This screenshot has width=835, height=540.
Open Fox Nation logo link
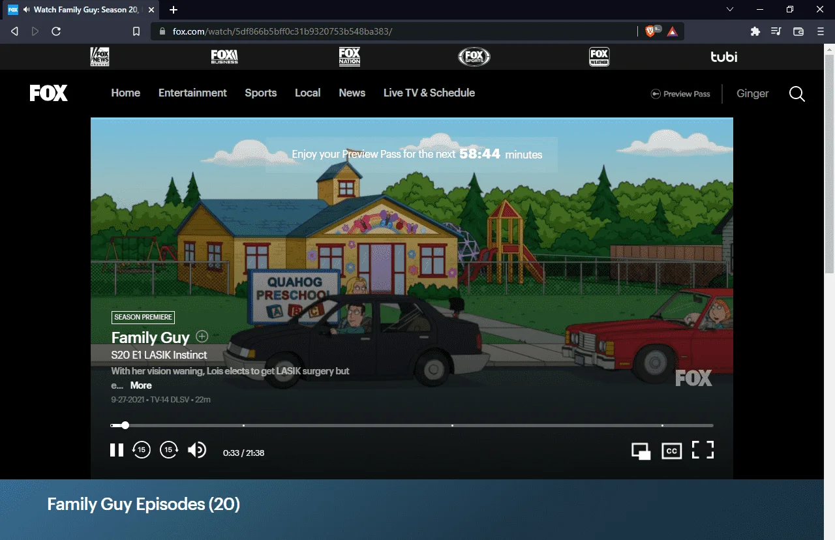[350, 57]
